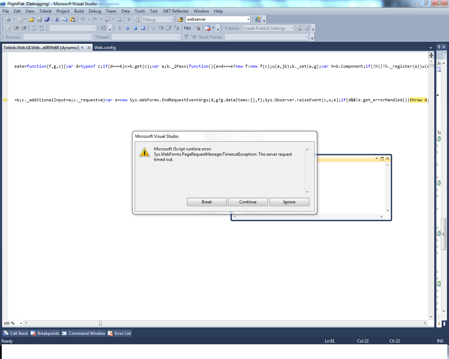Open the Command Window panel tab

point(84,333)
